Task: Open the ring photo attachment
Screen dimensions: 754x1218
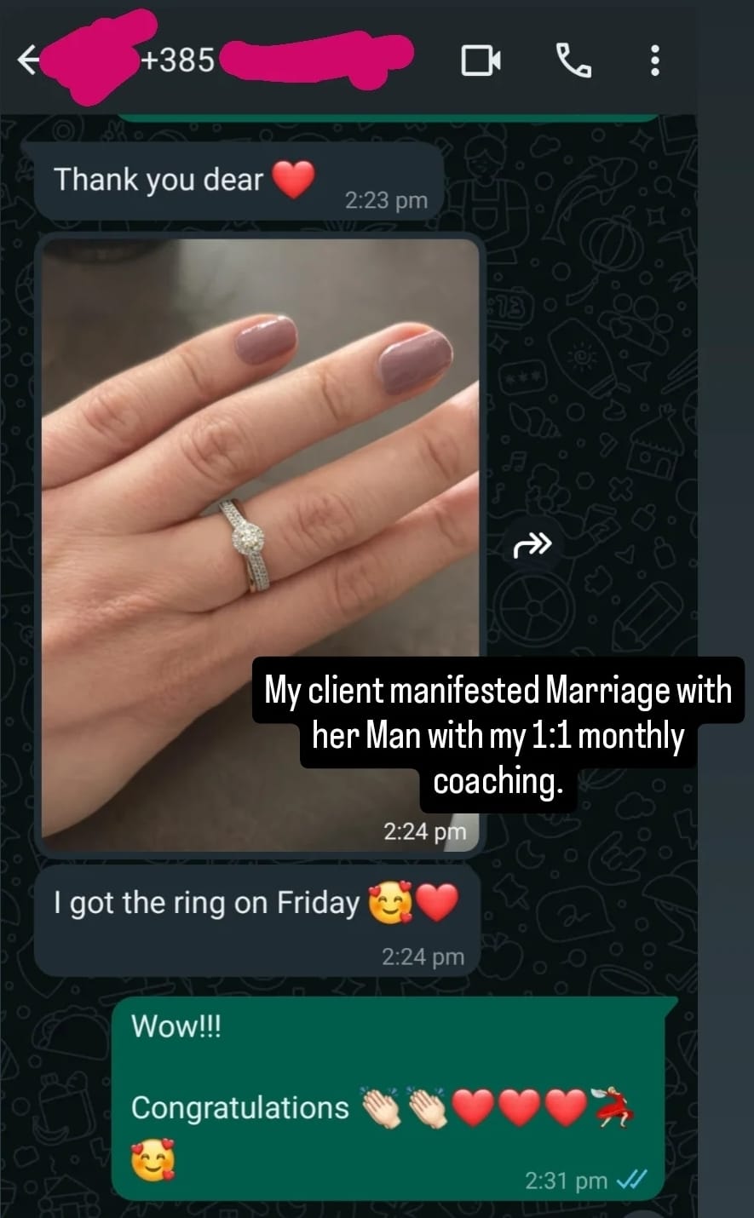Action: pyautogui.click(x=260, y=544)
